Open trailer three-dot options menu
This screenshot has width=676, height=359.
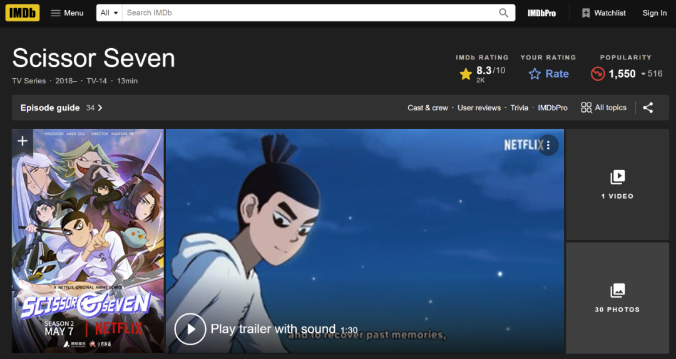click(x=548, y=145)
